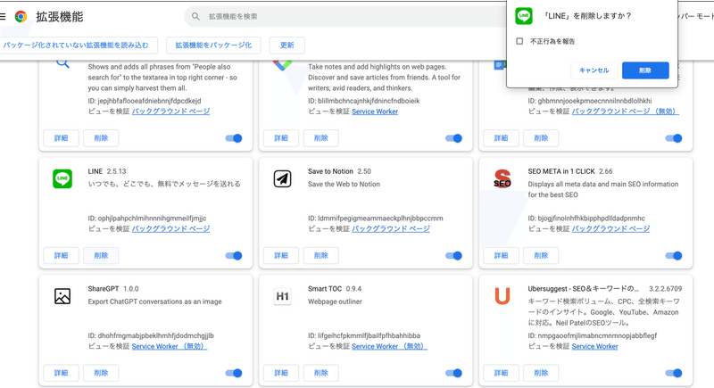Open ShareGPT's Service Worker (無効) link
This screenshot has height=388, width=714.
point(170,347)
